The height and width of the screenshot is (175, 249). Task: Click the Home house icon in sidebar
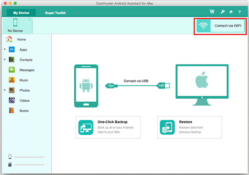click(9, 39)
